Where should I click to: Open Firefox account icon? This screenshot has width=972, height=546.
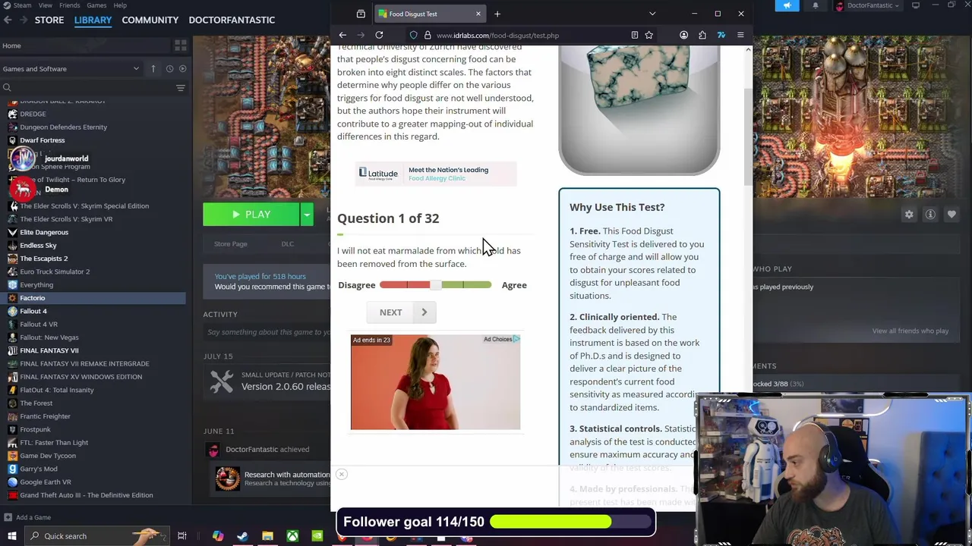pyautogui.click(x=684, y=35)
